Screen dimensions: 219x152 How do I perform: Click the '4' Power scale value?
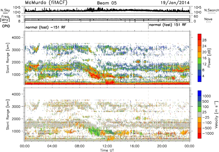203,76
